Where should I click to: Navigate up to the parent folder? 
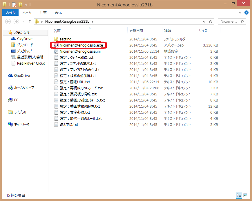click(30, 21)
